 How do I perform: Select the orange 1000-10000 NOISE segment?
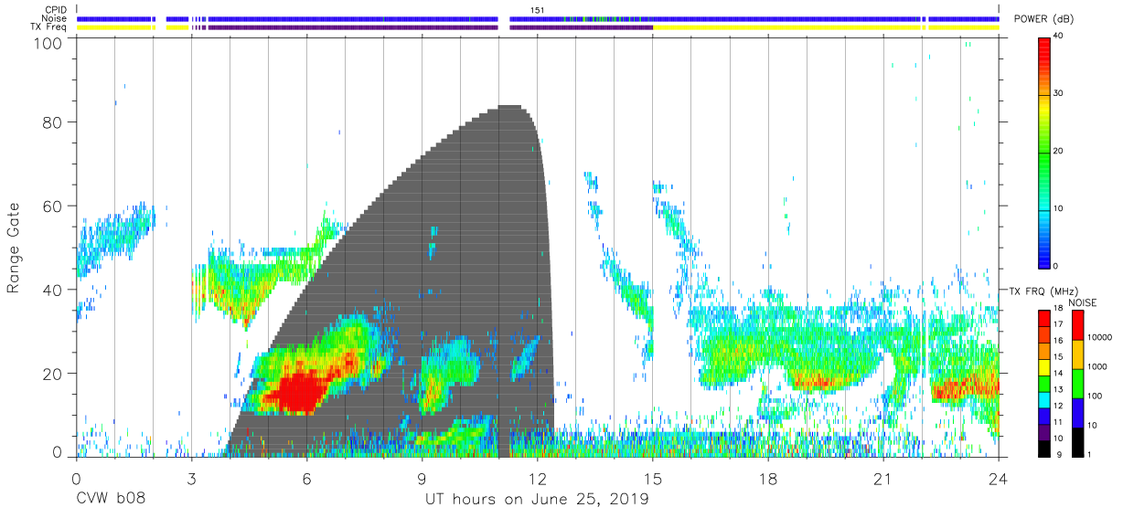(x=1079, y=354)
